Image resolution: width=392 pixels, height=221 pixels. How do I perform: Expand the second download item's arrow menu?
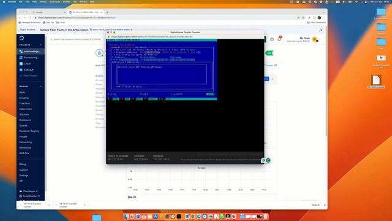(x=85, y=205)
